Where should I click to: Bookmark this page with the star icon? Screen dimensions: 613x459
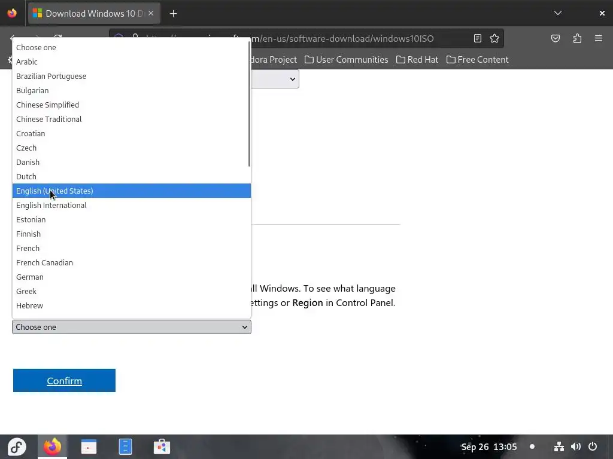(x=494, y=38)
